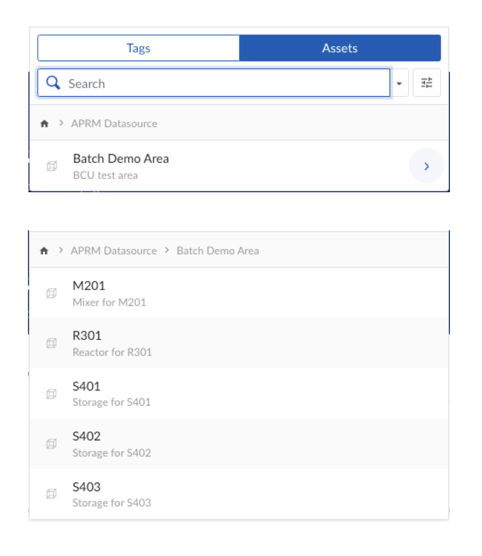482x556 pixels.
Task: Click the cube icon beside R301
Action: 52,343
